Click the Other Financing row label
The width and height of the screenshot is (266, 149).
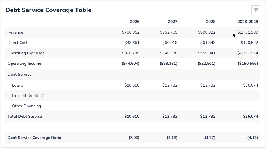(x=26, y=106)
